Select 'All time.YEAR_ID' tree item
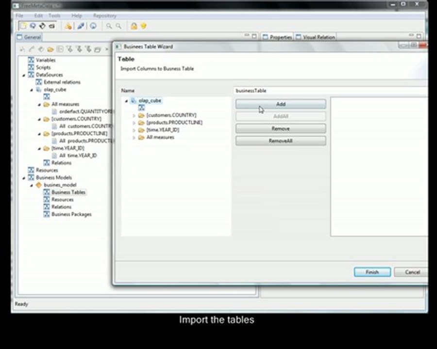This screenshot has width=437, height=349. (78, 155)
